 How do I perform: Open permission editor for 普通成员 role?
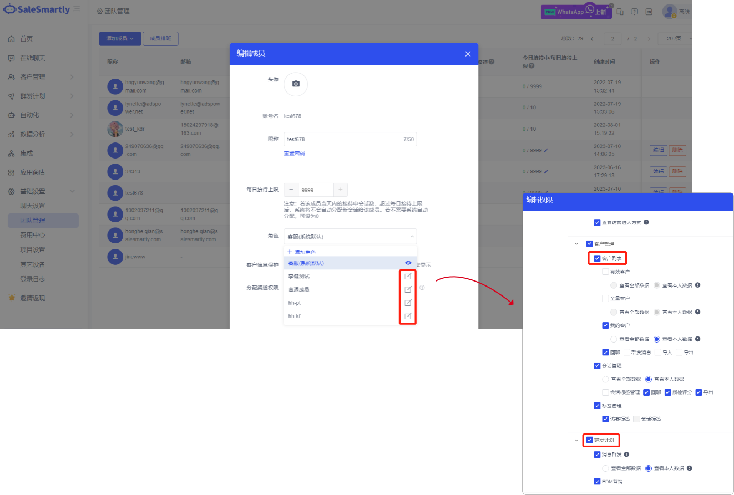(408, 289)
